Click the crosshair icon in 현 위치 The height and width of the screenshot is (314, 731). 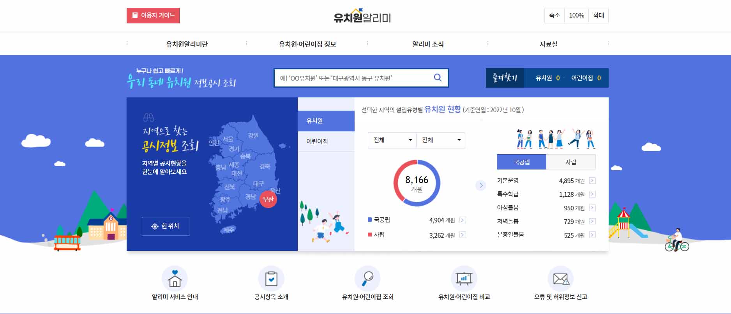tap(155, 226)
